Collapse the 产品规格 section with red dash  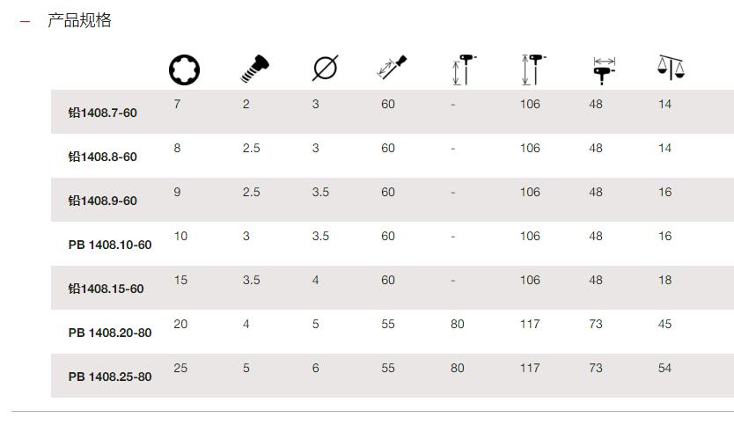point(25,21)
